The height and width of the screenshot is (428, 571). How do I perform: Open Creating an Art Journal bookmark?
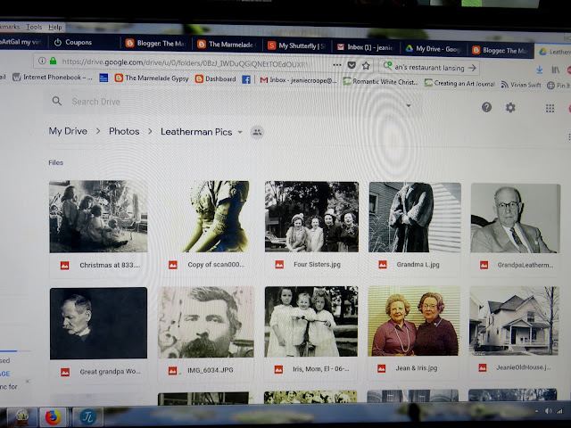pyautogui.click(x=459, y=83)
